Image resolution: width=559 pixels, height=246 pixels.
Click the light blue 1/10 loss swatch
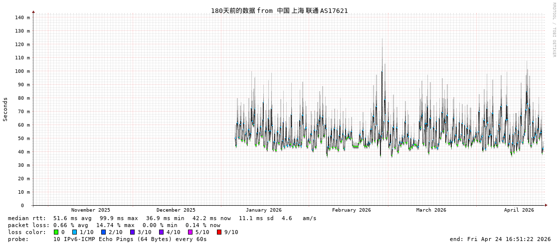(74, 232)
